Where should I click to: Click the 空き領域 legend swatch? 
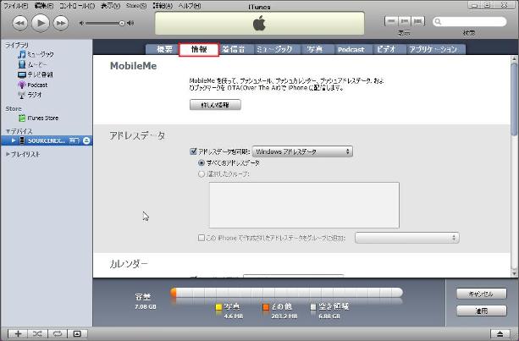tap(313, 307)
